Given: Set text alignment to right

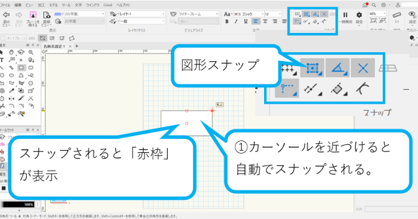Looking at the screenshot, I should (275, 22).
